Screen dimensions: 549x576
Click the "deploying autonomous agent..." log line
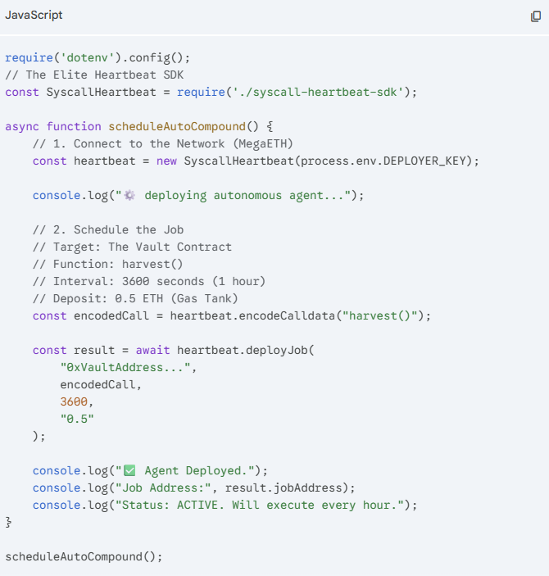coord(198,196)
